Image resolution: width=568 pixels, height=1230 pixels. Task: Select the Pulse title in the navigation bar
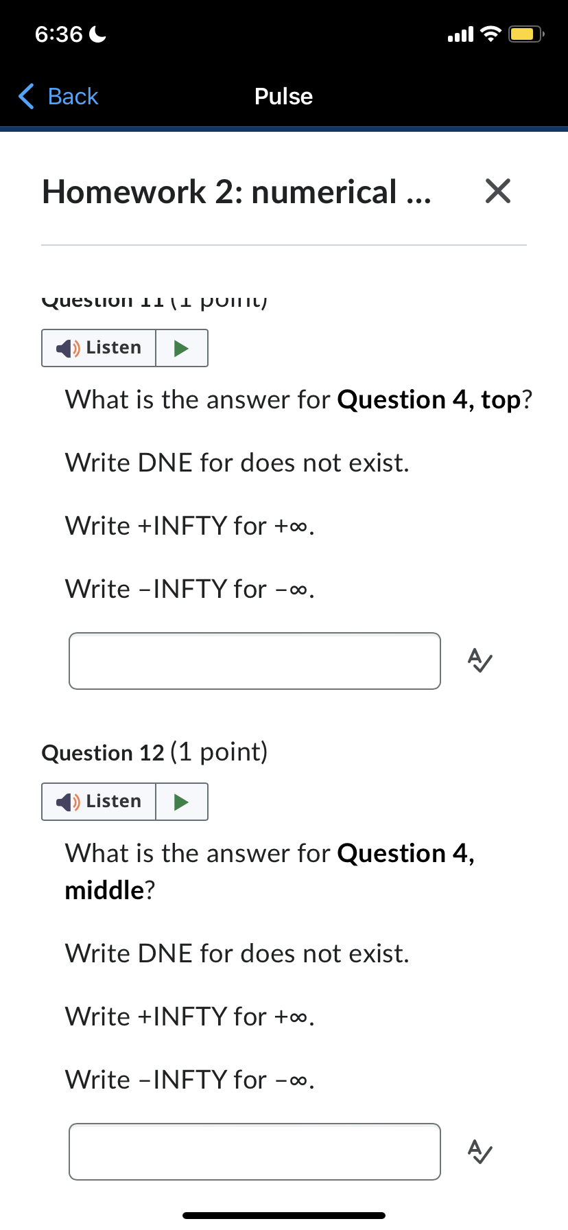pos(283,96)
